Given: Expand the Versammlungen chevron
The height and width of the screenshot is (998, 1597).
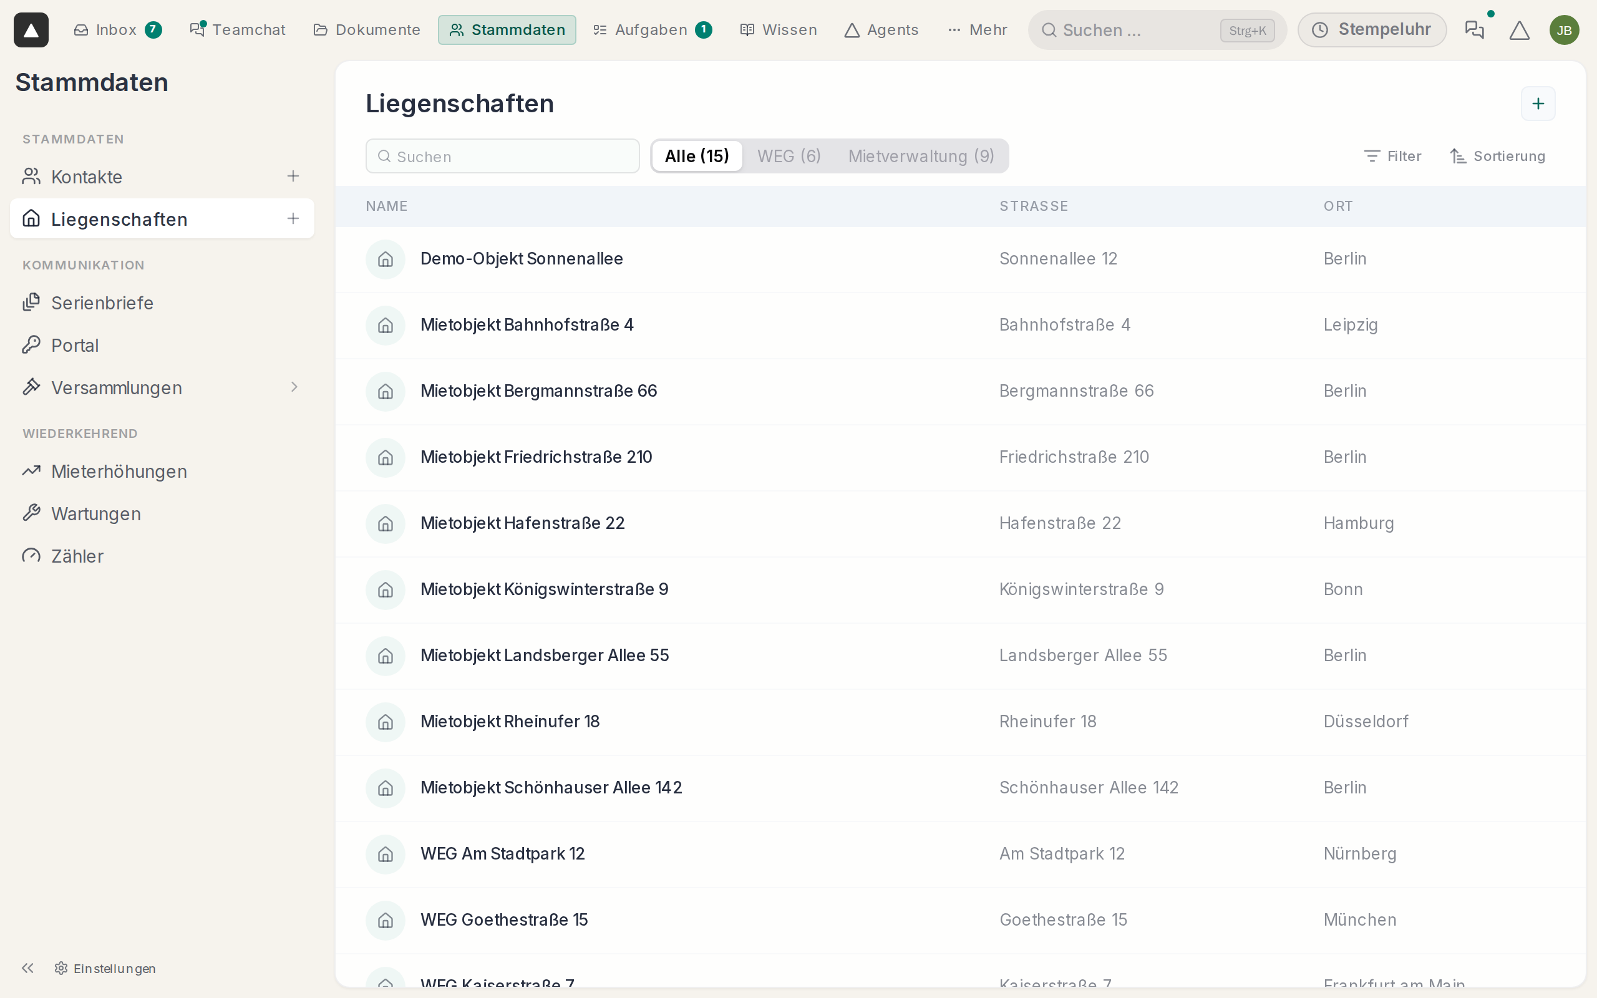Looking at the screenshot, I should tap(294, 387).
